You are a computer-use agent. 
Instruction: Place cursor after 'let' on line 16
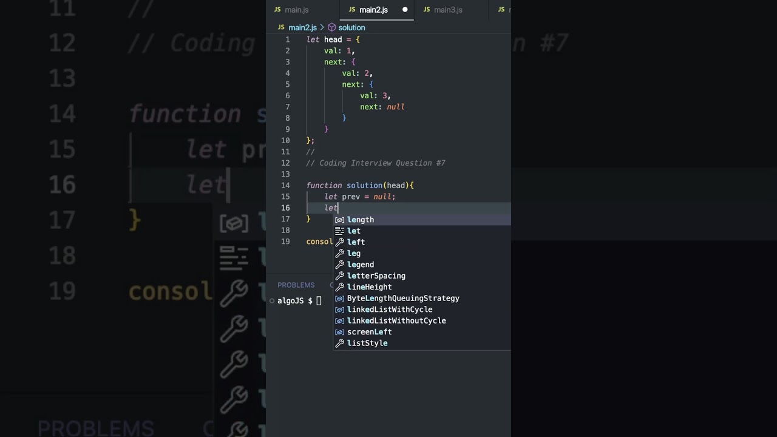[338, 208]
